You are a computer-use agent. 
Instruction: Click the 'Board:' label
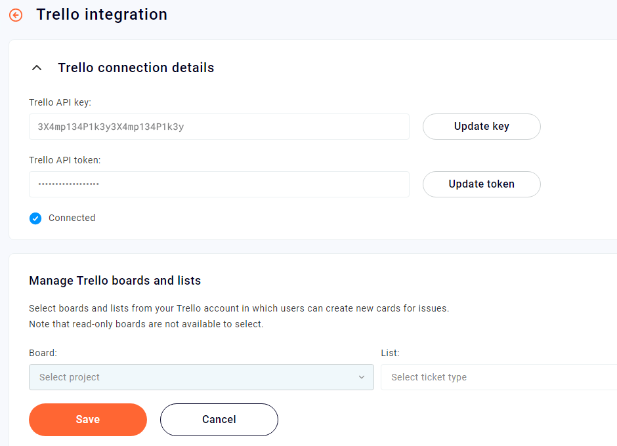(43, 353)
